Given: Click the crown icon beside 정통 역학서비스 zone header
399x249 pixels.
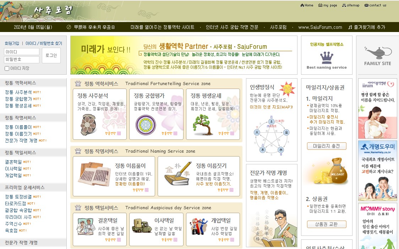Looking at the screenshot, I should pos(78,83).
